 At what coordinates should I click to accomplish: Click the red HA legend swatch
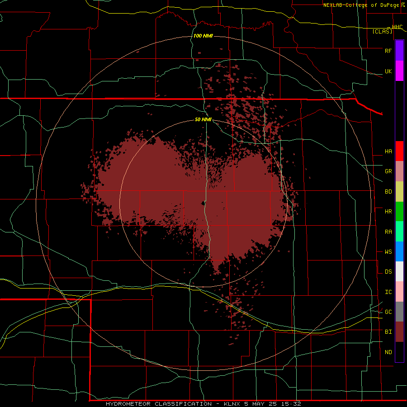pos(399,151)
